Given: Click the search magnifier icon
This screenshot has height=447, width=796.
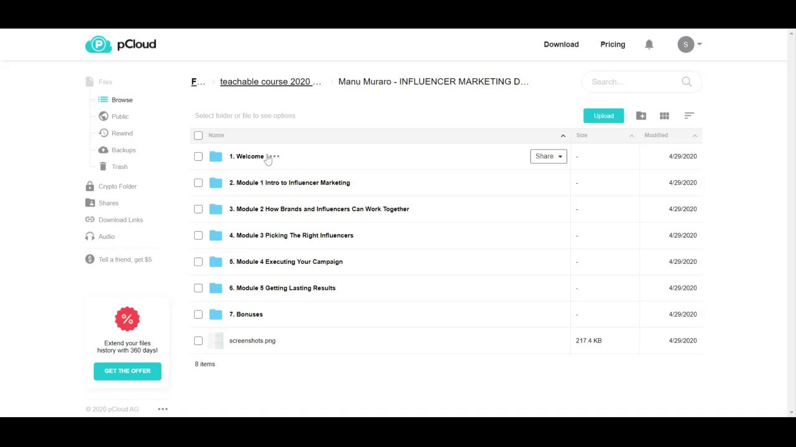Looking at the screenshot, I should pos(687,81).
